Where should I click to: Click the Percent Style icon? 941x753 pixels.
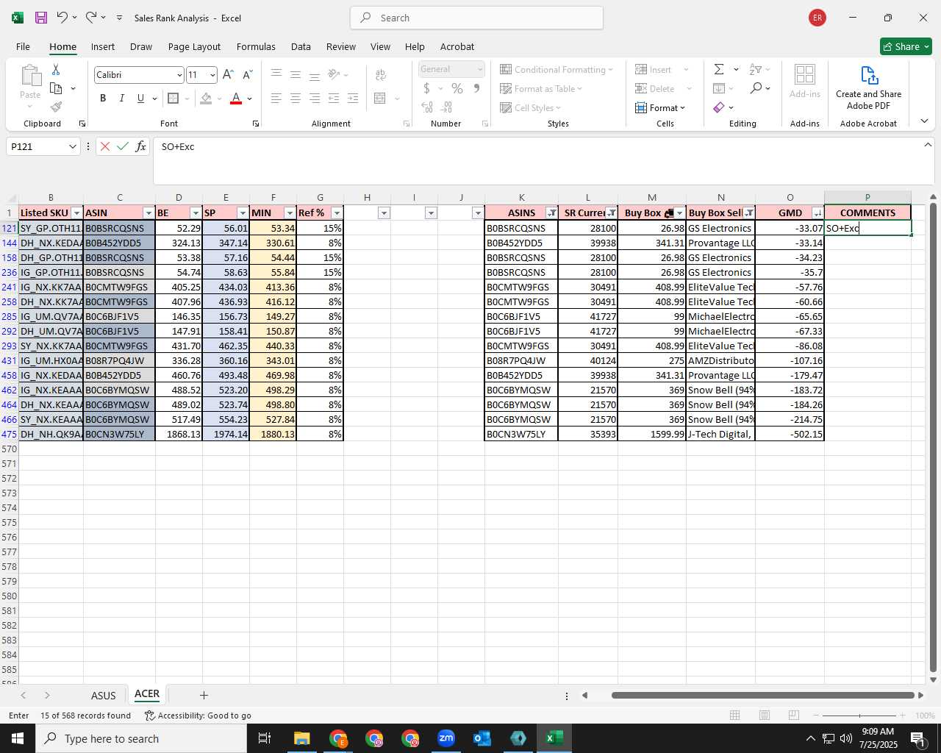(x=457, y=88)
